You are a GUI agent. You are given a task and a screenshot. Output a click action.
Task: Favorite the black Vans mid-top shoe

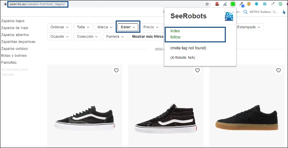197,70
